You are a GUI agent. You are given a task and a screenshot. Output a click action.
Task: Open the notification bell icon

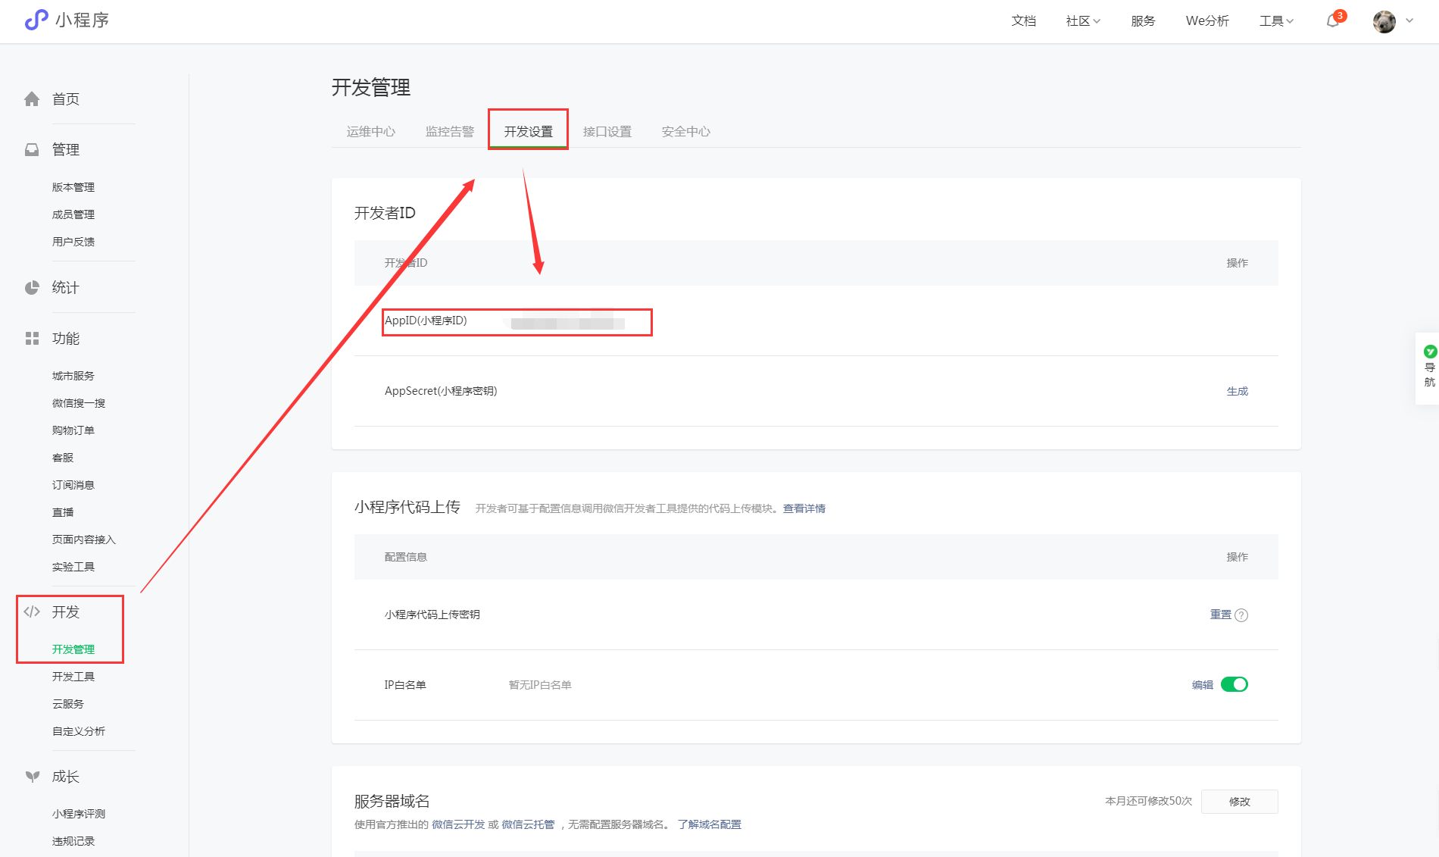click(1332, 21)
